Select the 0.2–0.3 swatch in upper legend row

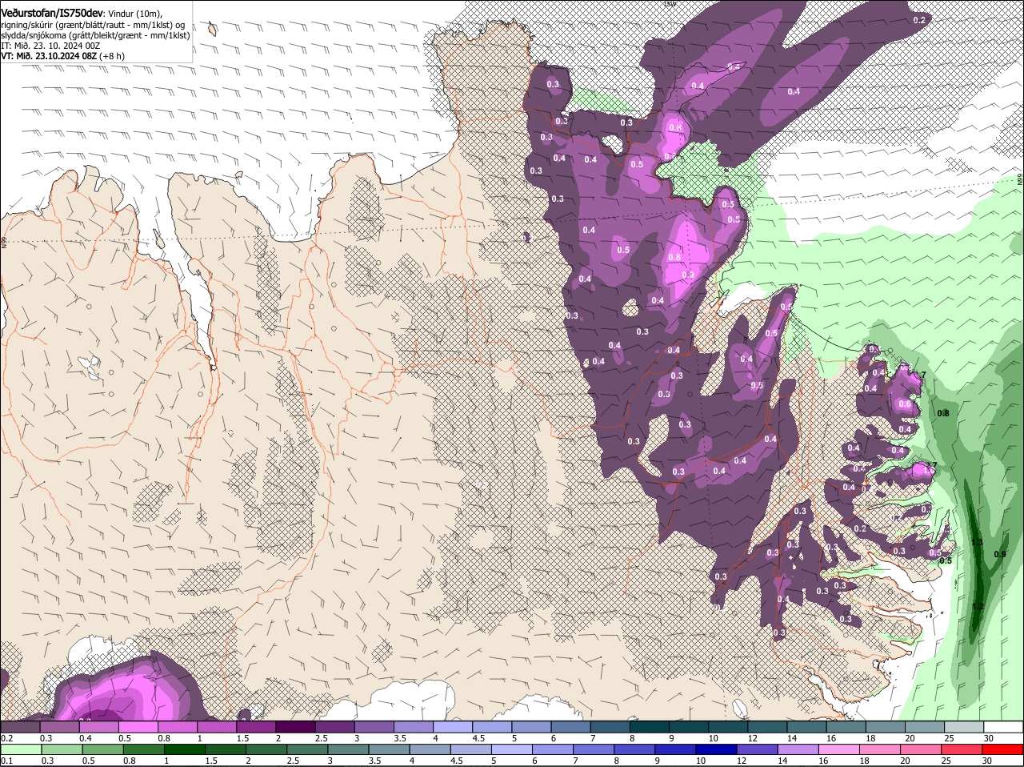tap(20, 727)
